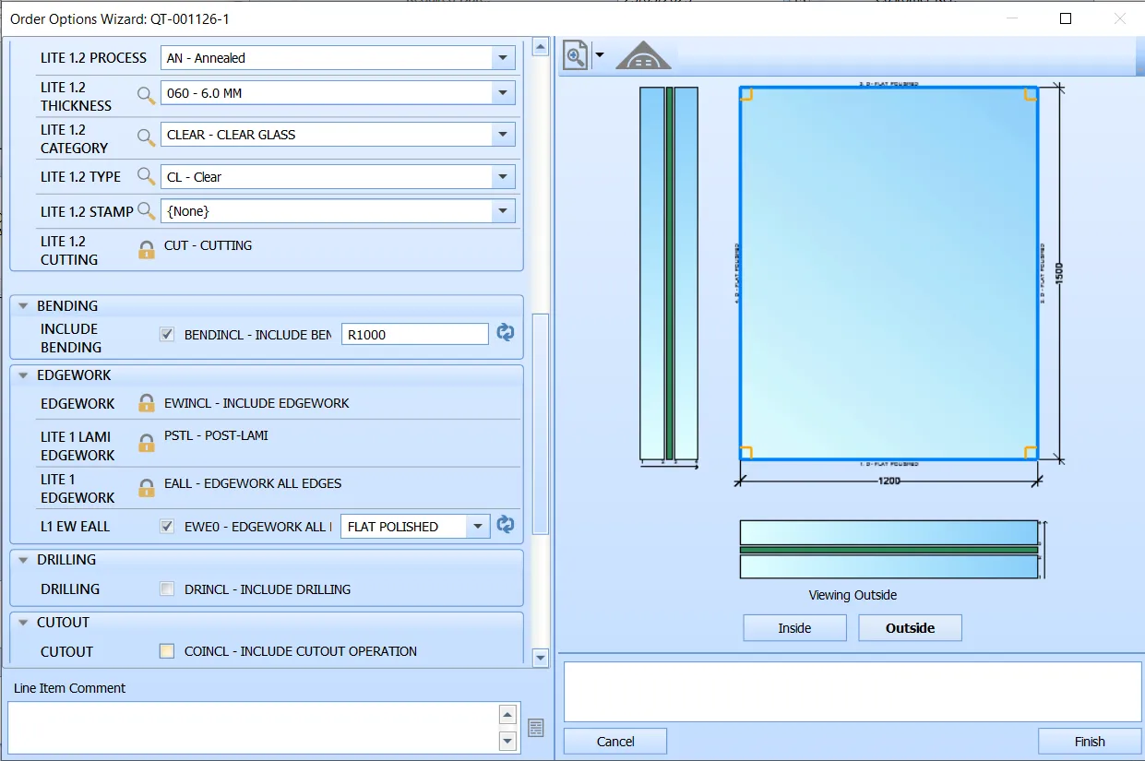The image size is (1145, 761).
Task: Click the Outside view button
Action: [x=911, y=628]
